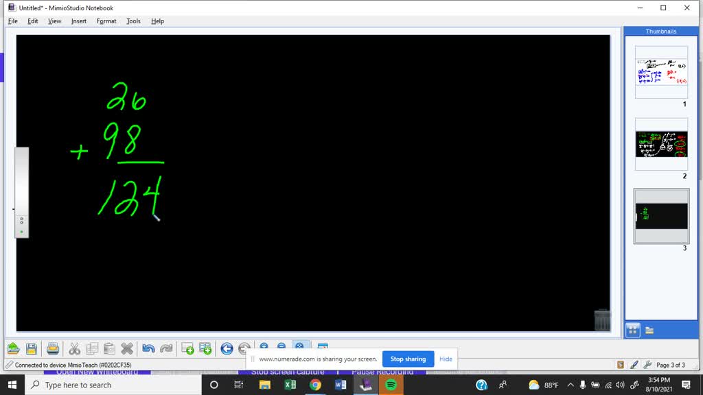Expand the collapsed tools palette on left edge
The image size is (703, 395).
pos(22,193)
